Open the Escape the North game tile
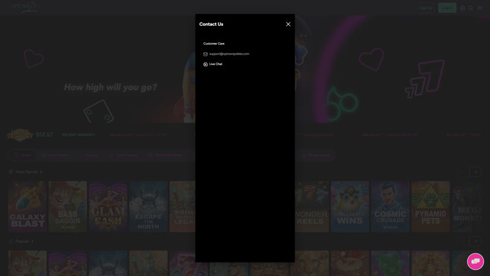The width and height of the screenshot is (490, 276). click(148, 207)
